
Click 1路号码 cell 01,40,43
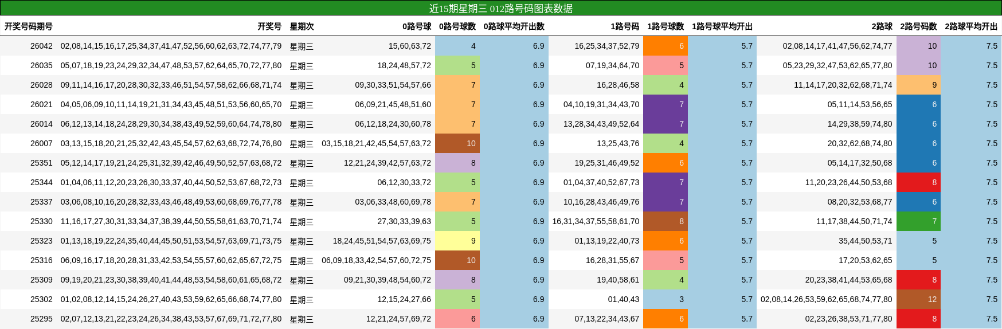(x=624, y=299)
